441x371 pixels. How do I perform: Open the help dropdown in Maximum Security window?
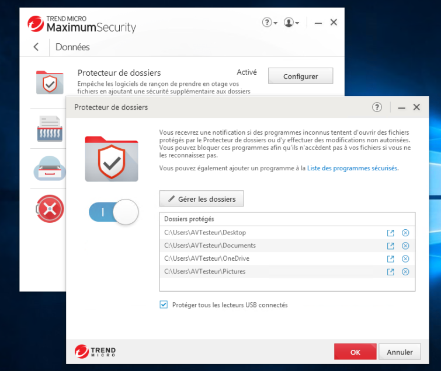point(269,22)
